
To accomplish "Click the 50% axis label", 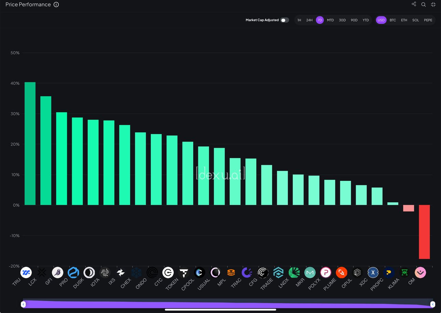I will coord(15,53).
